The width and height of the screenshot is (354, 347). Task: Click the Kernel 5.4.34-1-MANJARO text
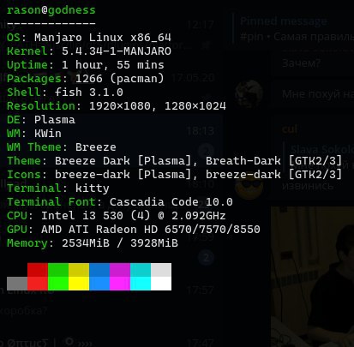click(89, 51)
